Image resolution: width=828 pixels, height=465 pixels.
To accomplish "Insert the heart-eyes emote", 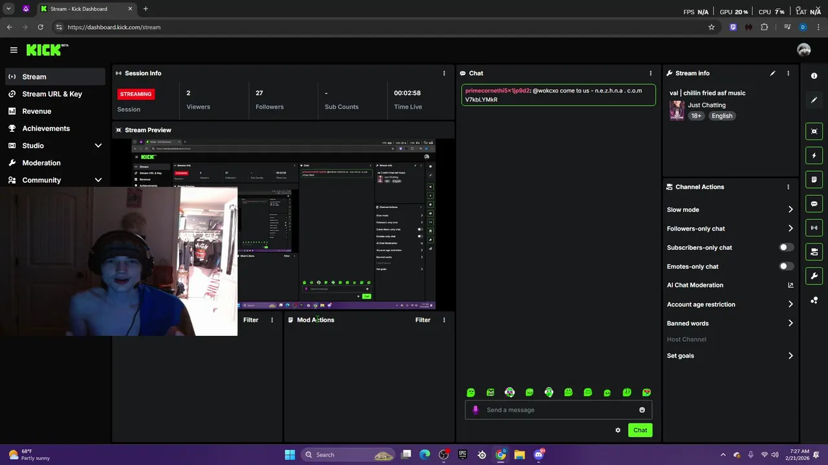I will (646, 392).
